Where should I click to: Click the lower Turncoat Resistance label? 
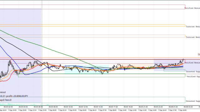pos(193,37)
